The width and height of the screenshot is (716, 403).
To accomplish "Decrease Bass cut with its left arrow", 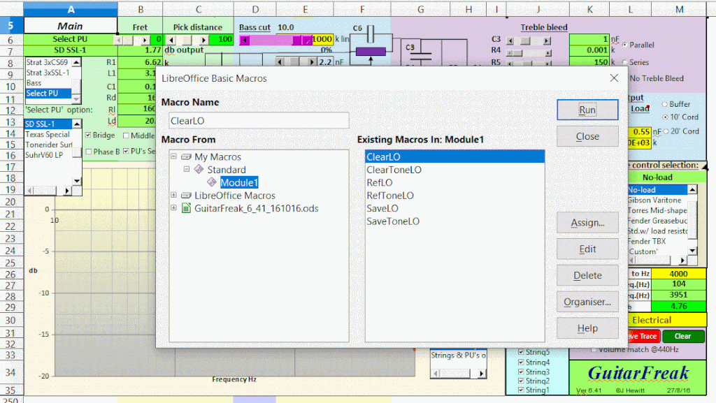I will click(244, 40).
